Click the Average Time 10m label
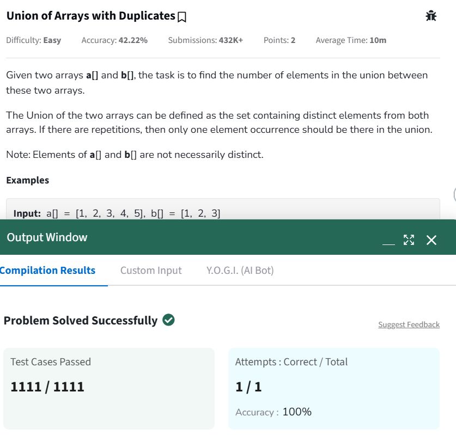Viewport: 456px width, 435px height. pos(351,40)
